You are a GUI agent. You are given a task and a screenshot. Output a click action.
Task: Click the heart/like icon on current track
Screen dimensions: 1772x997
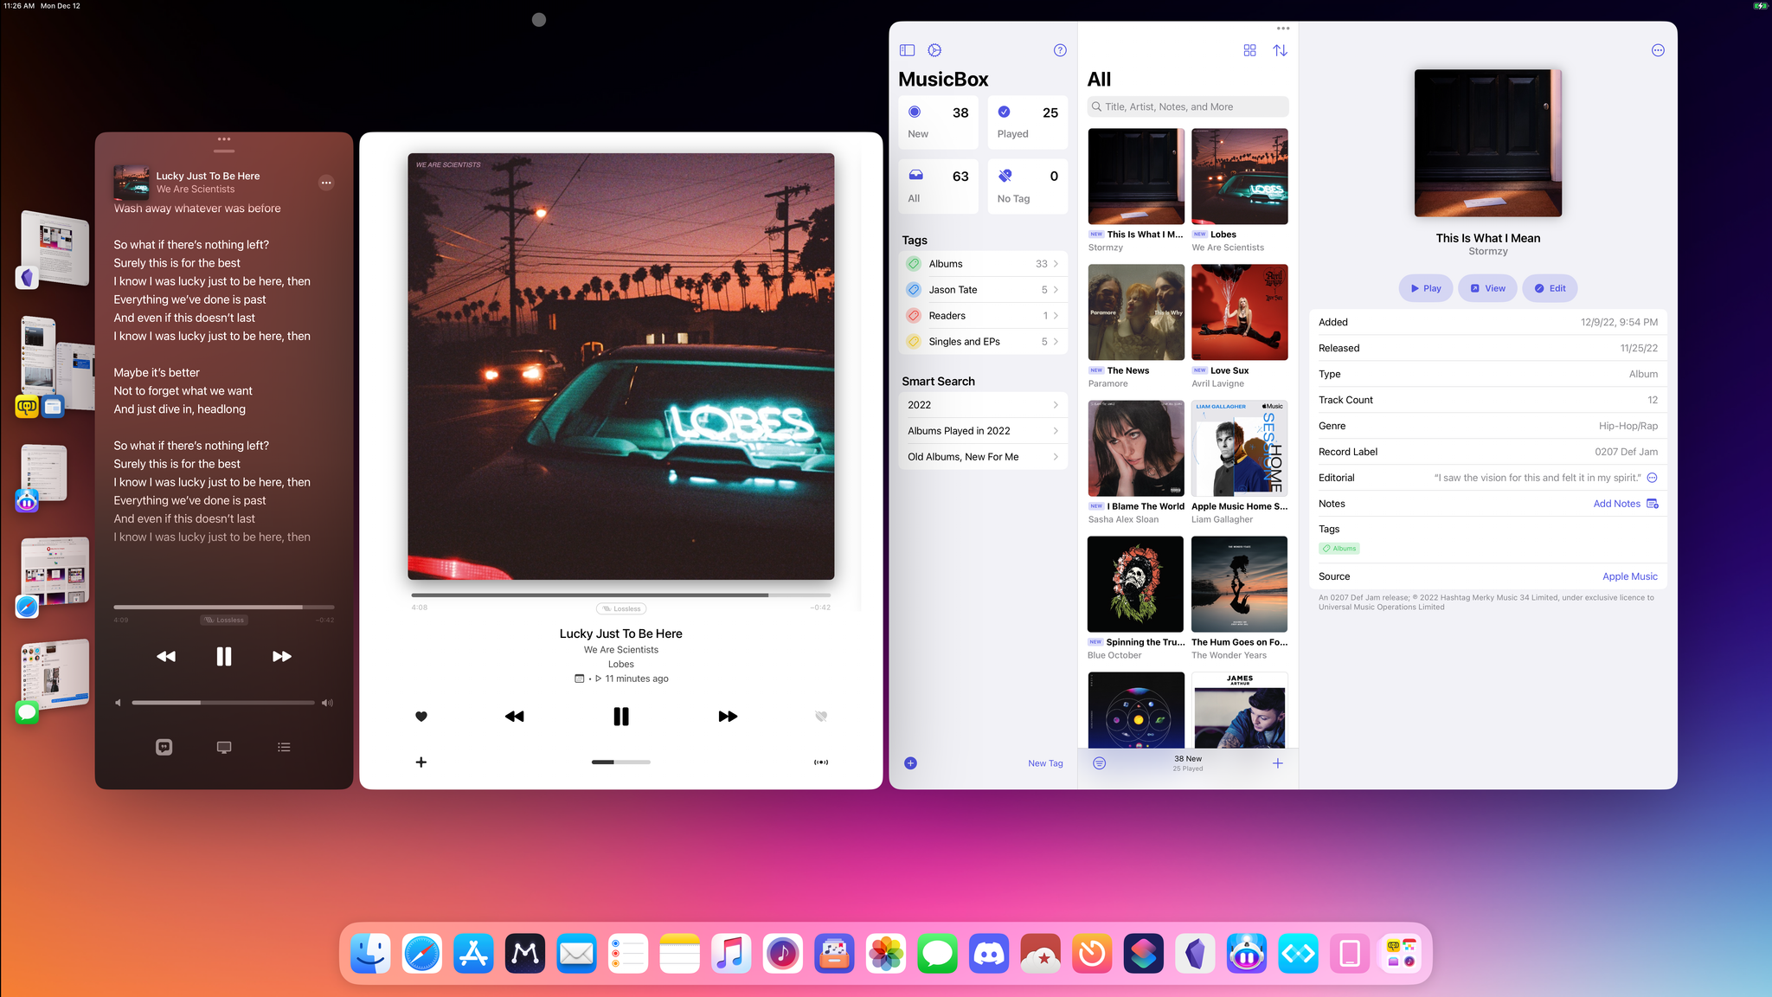point(421,717)
